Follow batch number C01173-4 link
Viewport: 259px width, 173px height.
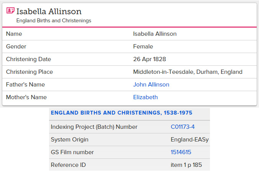[x=182, y=127]
